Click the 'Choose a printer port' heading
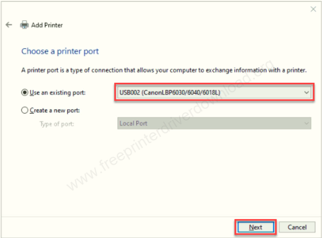Screen dimensions: 322x238 tap(60, 51)
